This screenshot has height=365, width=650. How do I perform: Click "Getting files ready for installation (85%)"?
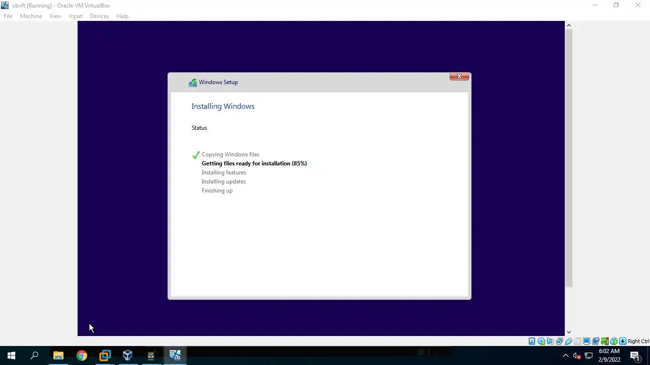pos(254,163)
